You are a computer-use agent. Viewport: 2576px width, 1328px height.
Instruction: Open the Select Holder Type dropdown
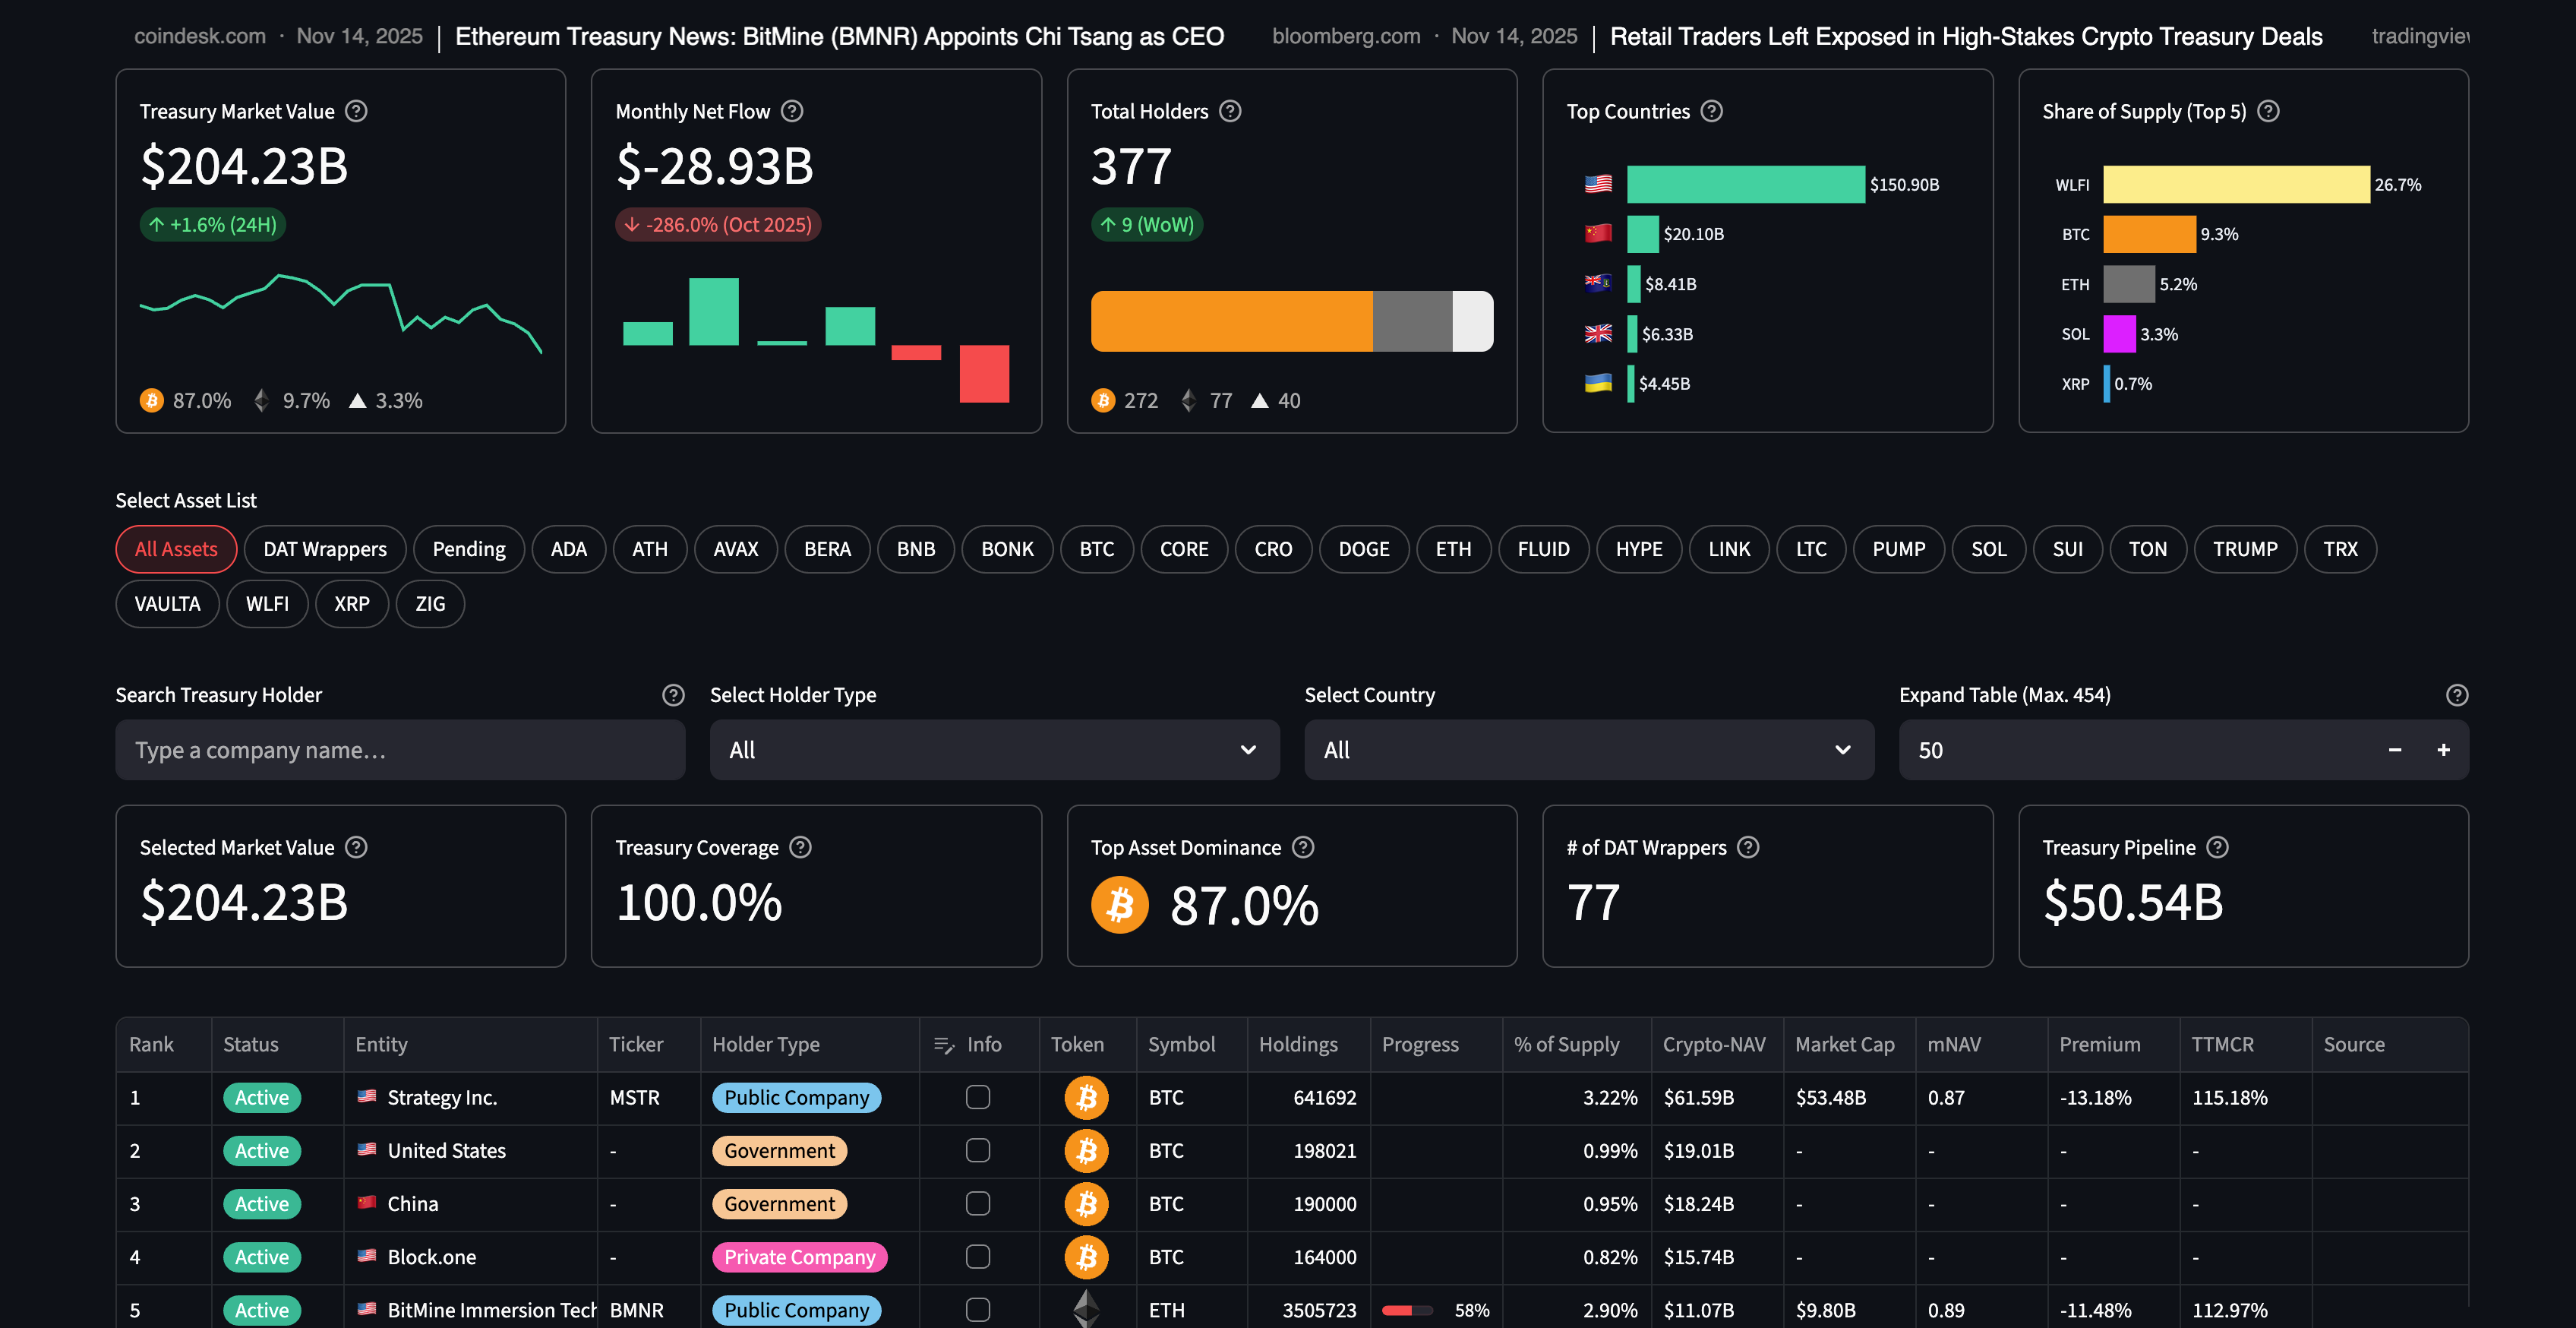coord(994,750)
